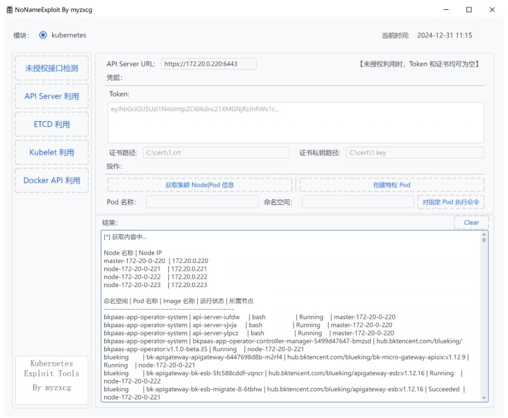Open Docker API 利用 panel
Image resolution: width=508 pixels, height=418 pixels.
pyautogui.click(x=52, y=180)
